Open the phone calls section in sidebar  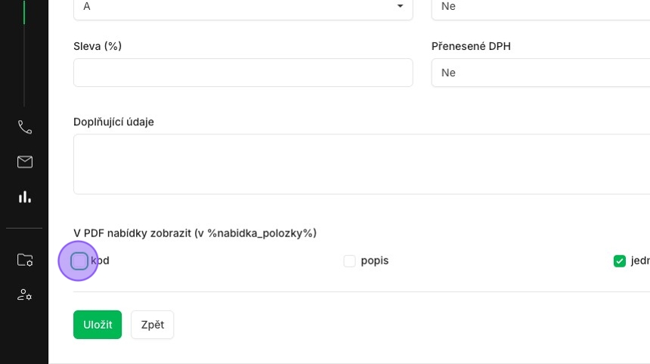click(x=25, y=127)
